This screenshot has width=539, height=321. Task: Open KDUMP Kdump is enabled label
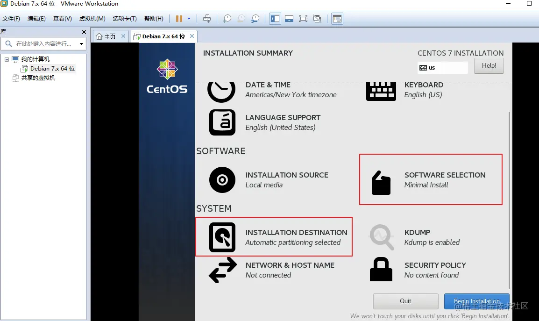click(432, 237)
